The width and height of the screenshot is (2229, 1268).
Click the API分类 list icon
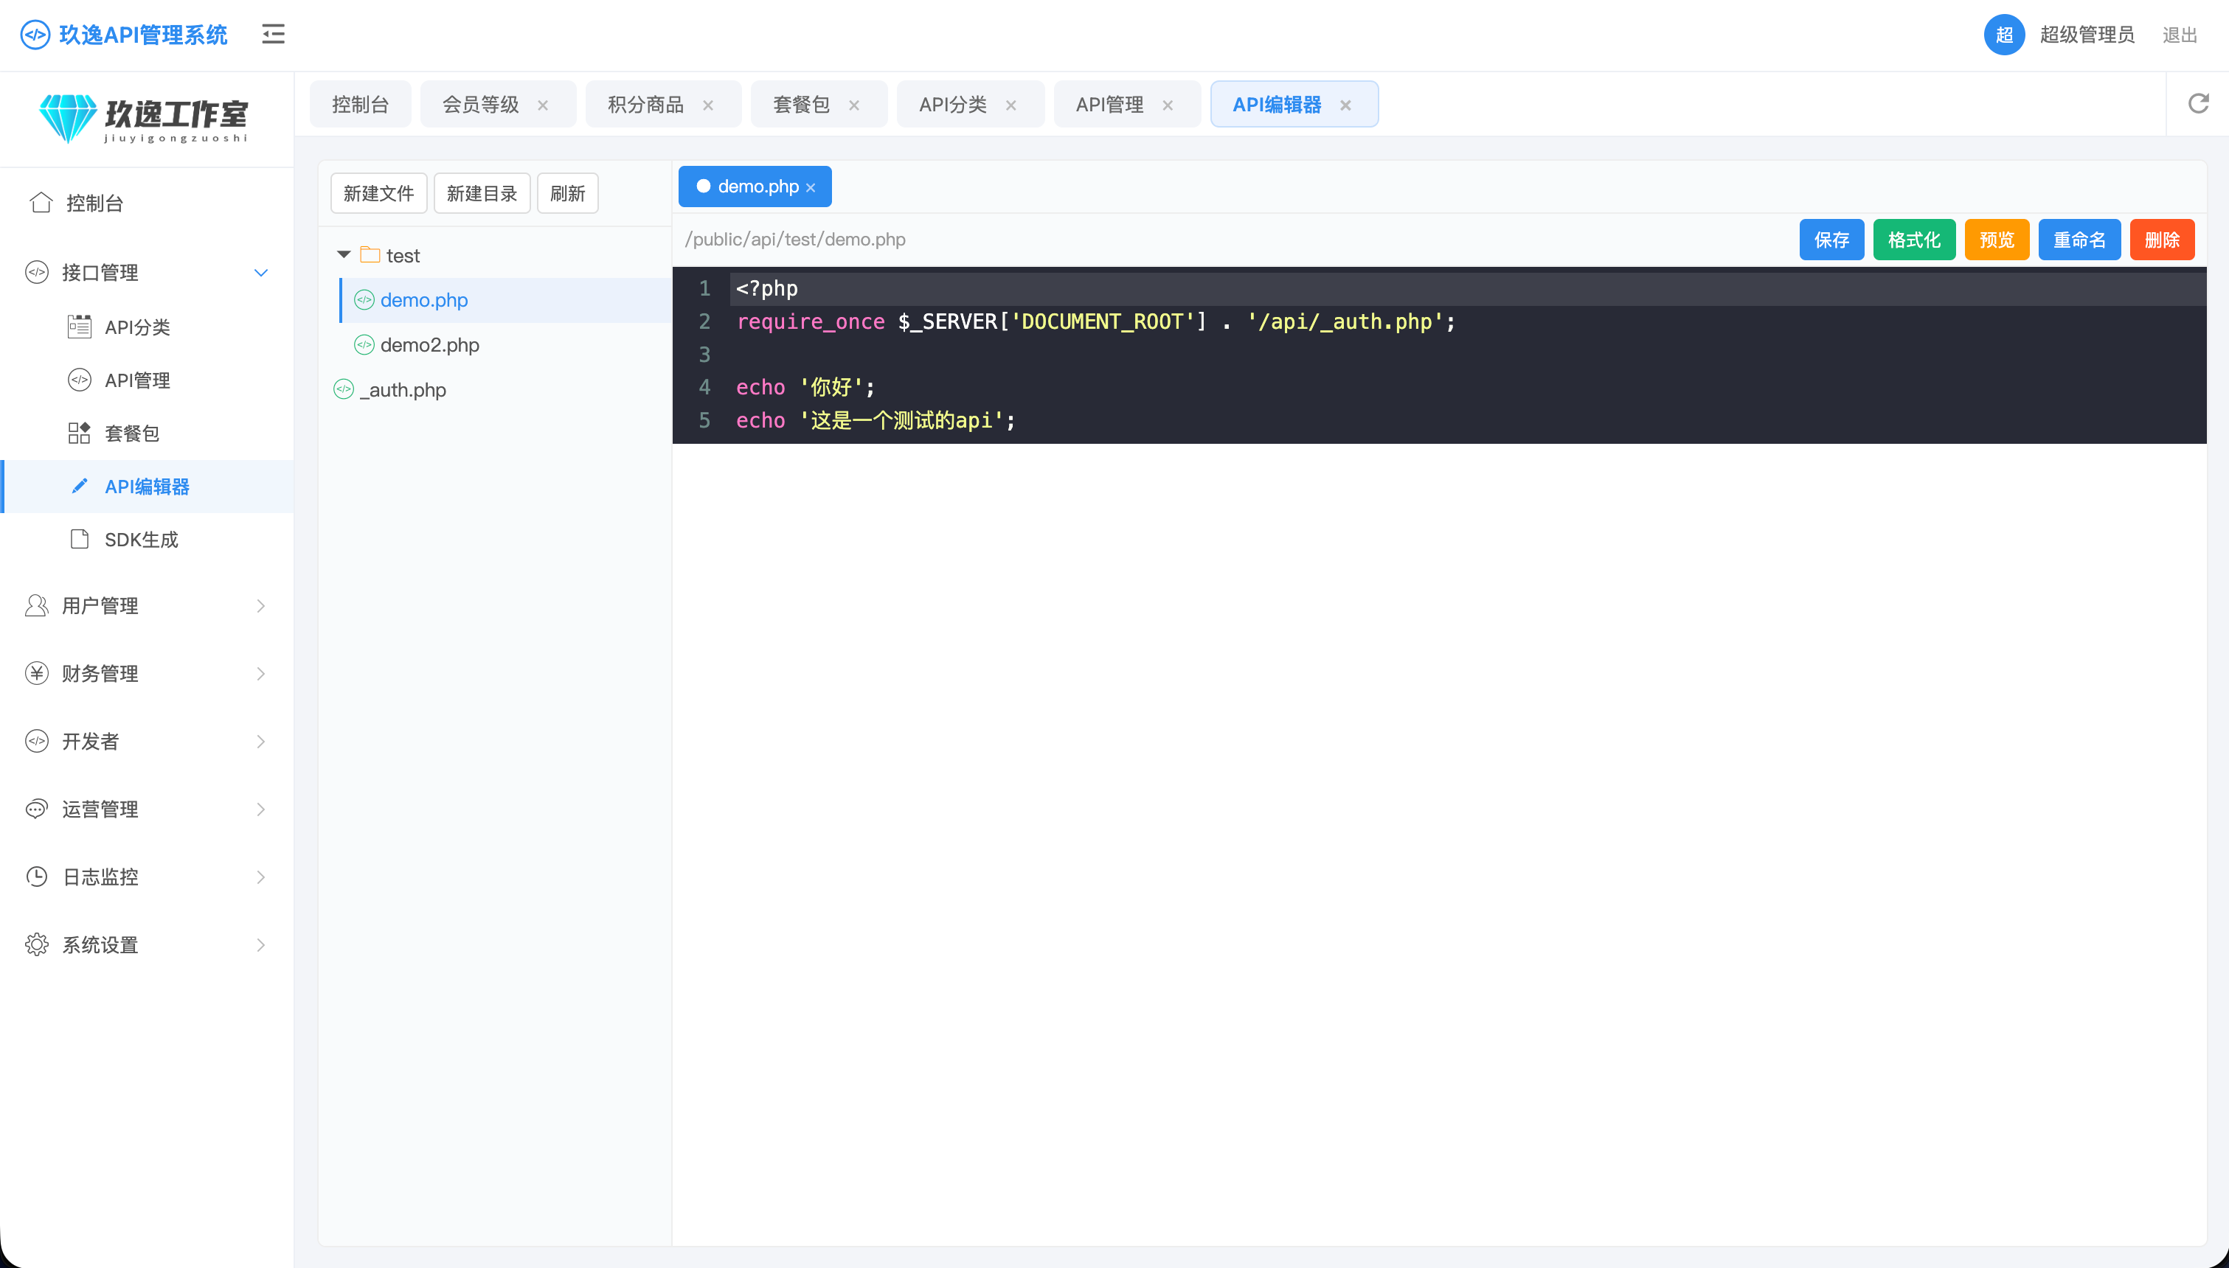coord(79,327)
